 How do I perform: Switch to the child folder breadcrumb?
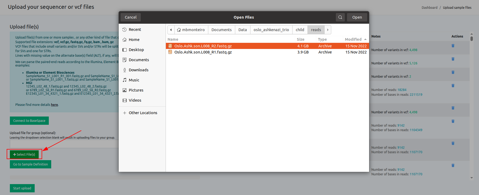tap(300, 30)
